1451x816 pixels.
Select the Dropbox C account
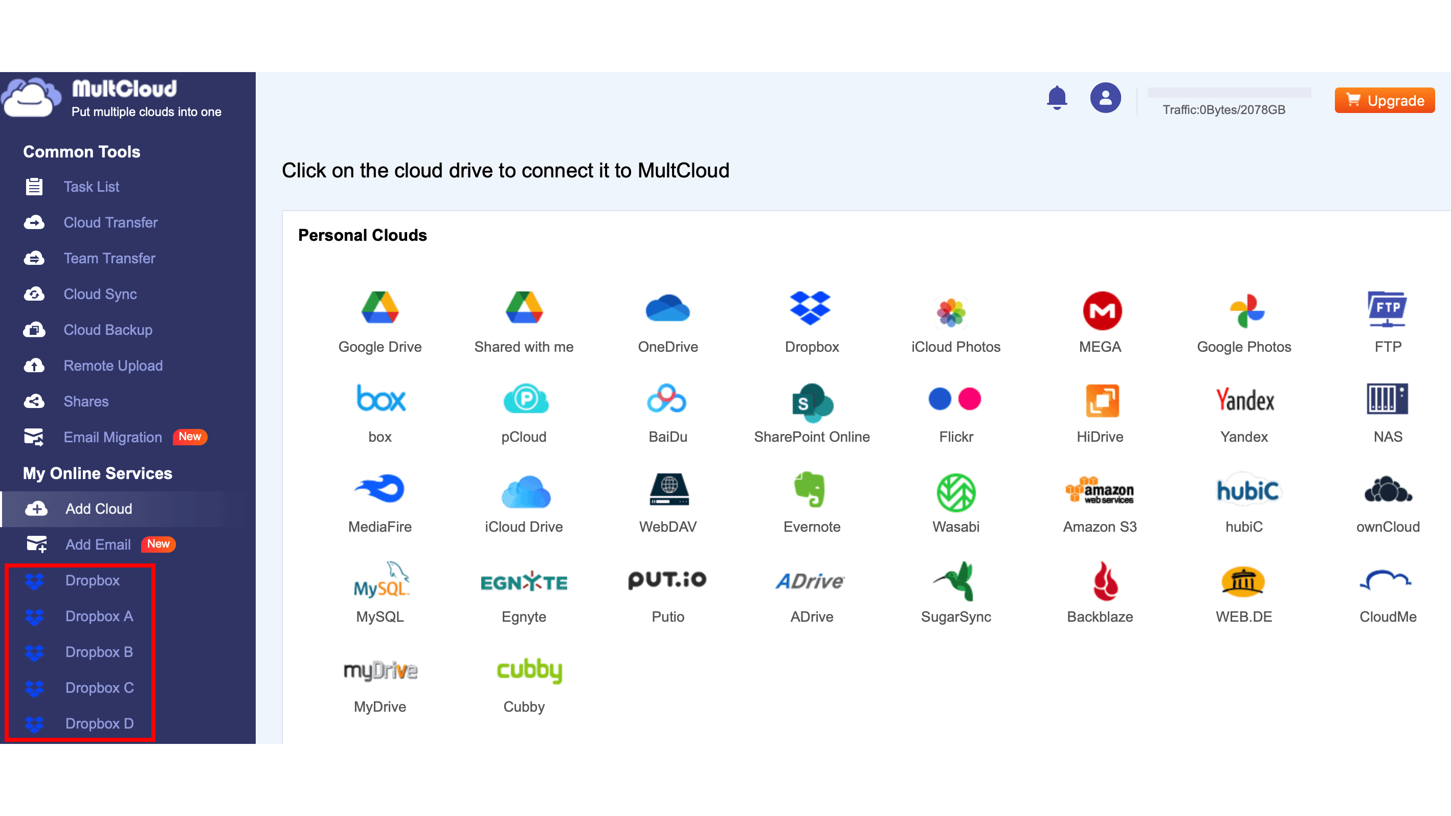pyautogui.click(x=99, y=688)
